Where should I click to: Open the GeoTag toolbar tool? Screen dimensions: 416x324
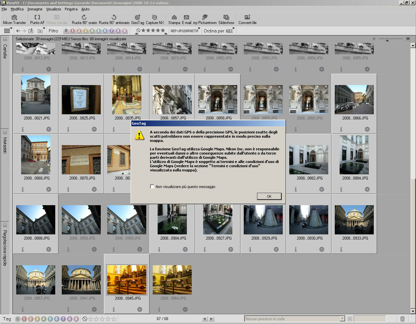click(137, 19)
